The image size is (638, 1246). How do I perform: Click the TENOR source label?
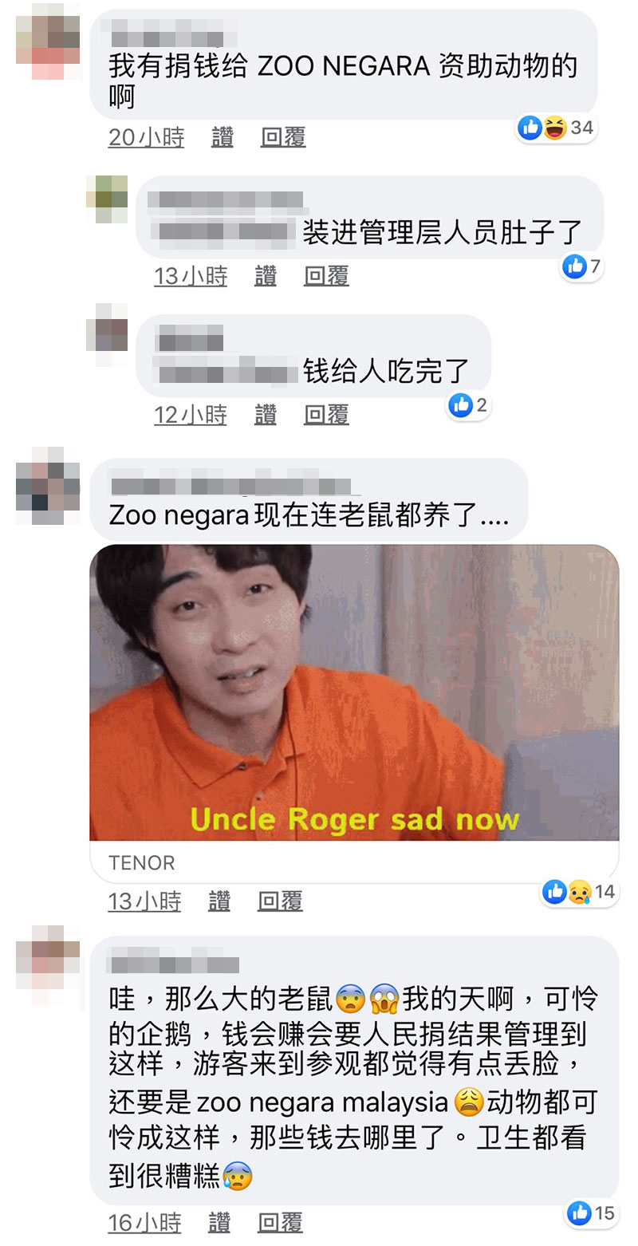point(142,862)
